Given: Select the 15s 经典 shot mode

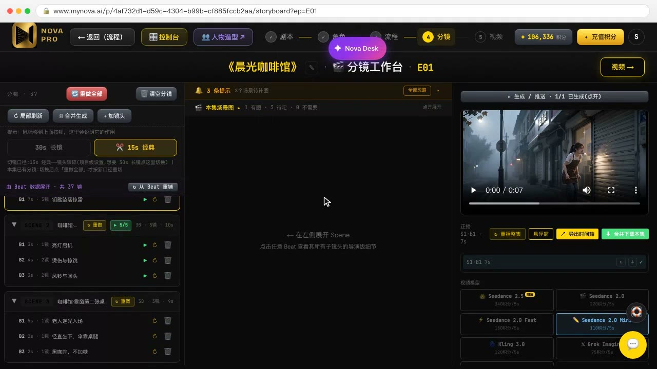Looking at the screenshot, I should pyautogui.click(x=136, y=148).
